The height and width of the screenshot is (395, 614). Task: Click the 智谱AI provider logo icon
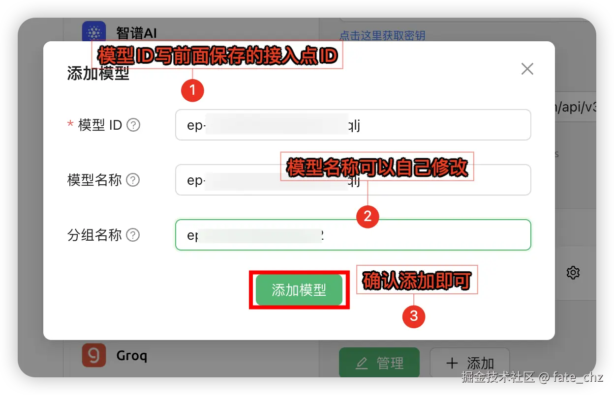click(95, 30)
